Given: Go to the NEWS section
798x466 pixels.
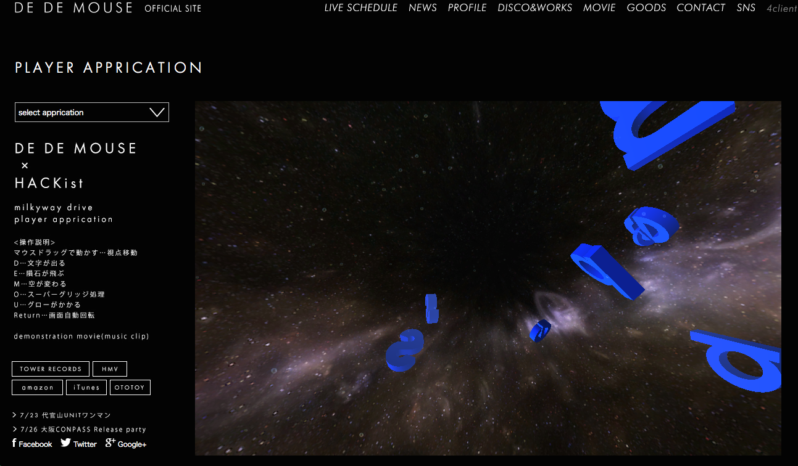Looking at the screenshot, I should coord(423,8).
